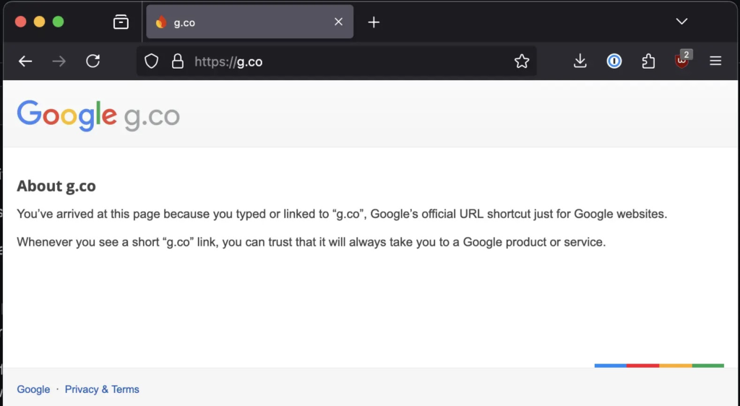Open a new tab with plus button

point(374,22)
